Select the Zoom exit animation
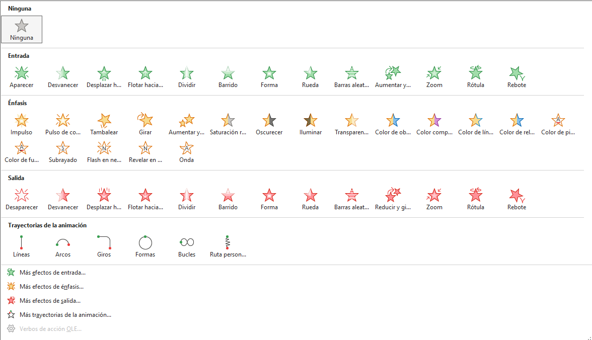This screenshot has width=592, height=340. click(434, 199)
